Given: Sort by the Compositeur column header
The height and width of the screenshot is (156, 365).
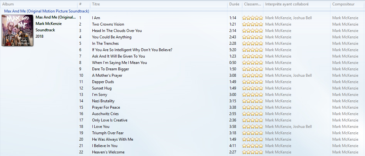Looking at the screenshot, I should [x=344, y=4].
